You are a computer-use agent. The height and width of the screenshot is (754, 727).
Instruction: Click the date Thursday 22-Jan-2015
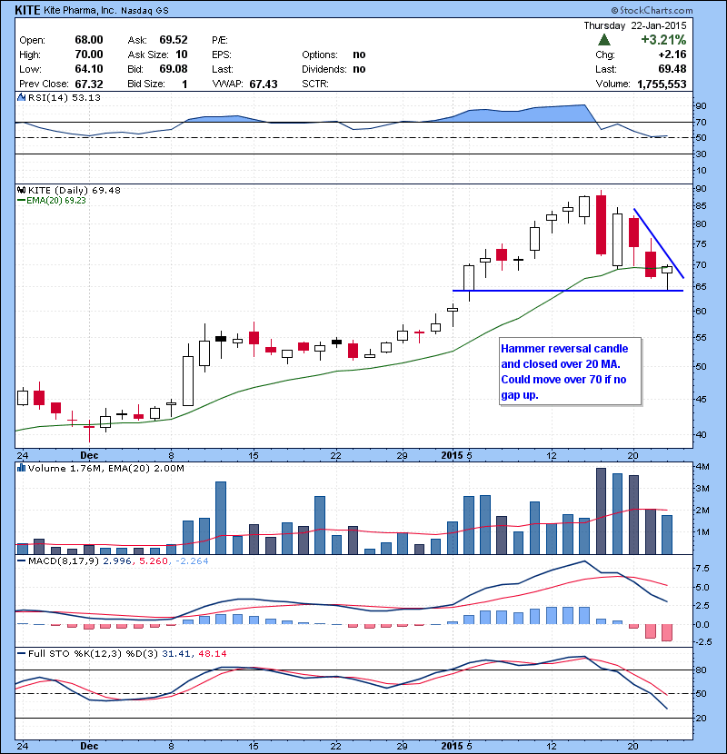[635, 25]
